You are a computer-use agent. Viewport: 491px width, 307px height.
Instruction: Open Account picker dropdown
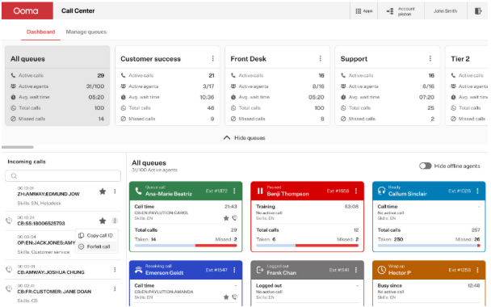(x=401, y=11)
